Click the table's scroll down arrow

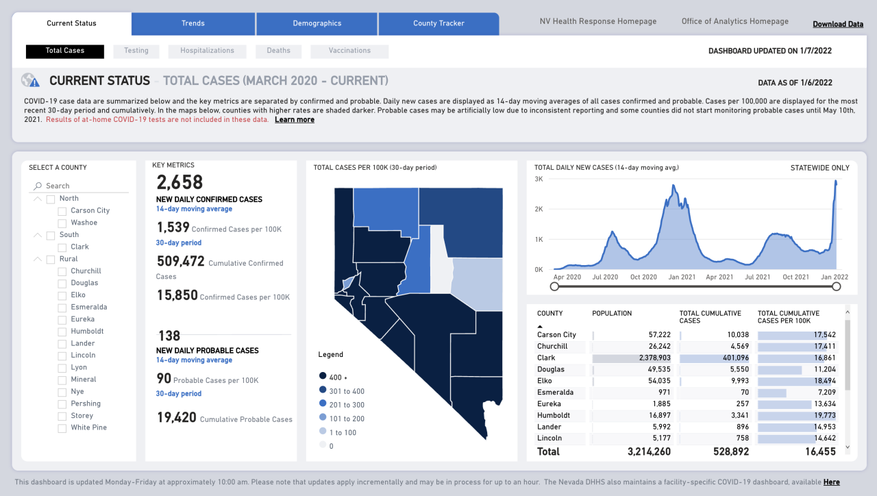tap(848, 447)
